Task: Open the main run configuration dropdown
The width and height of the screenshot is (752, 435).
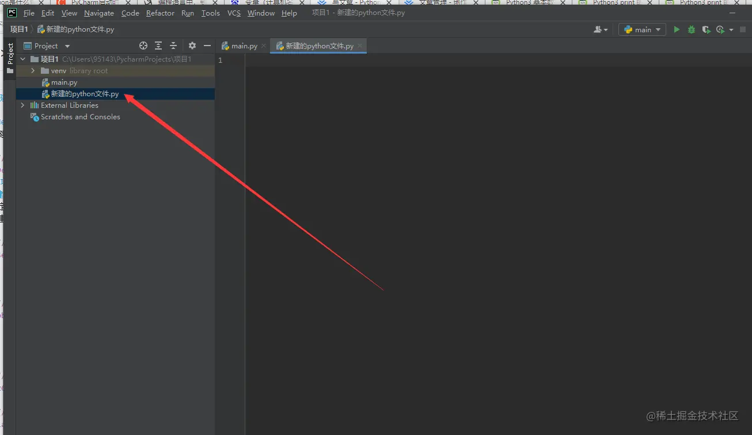Action: click(x=642, y=29)
